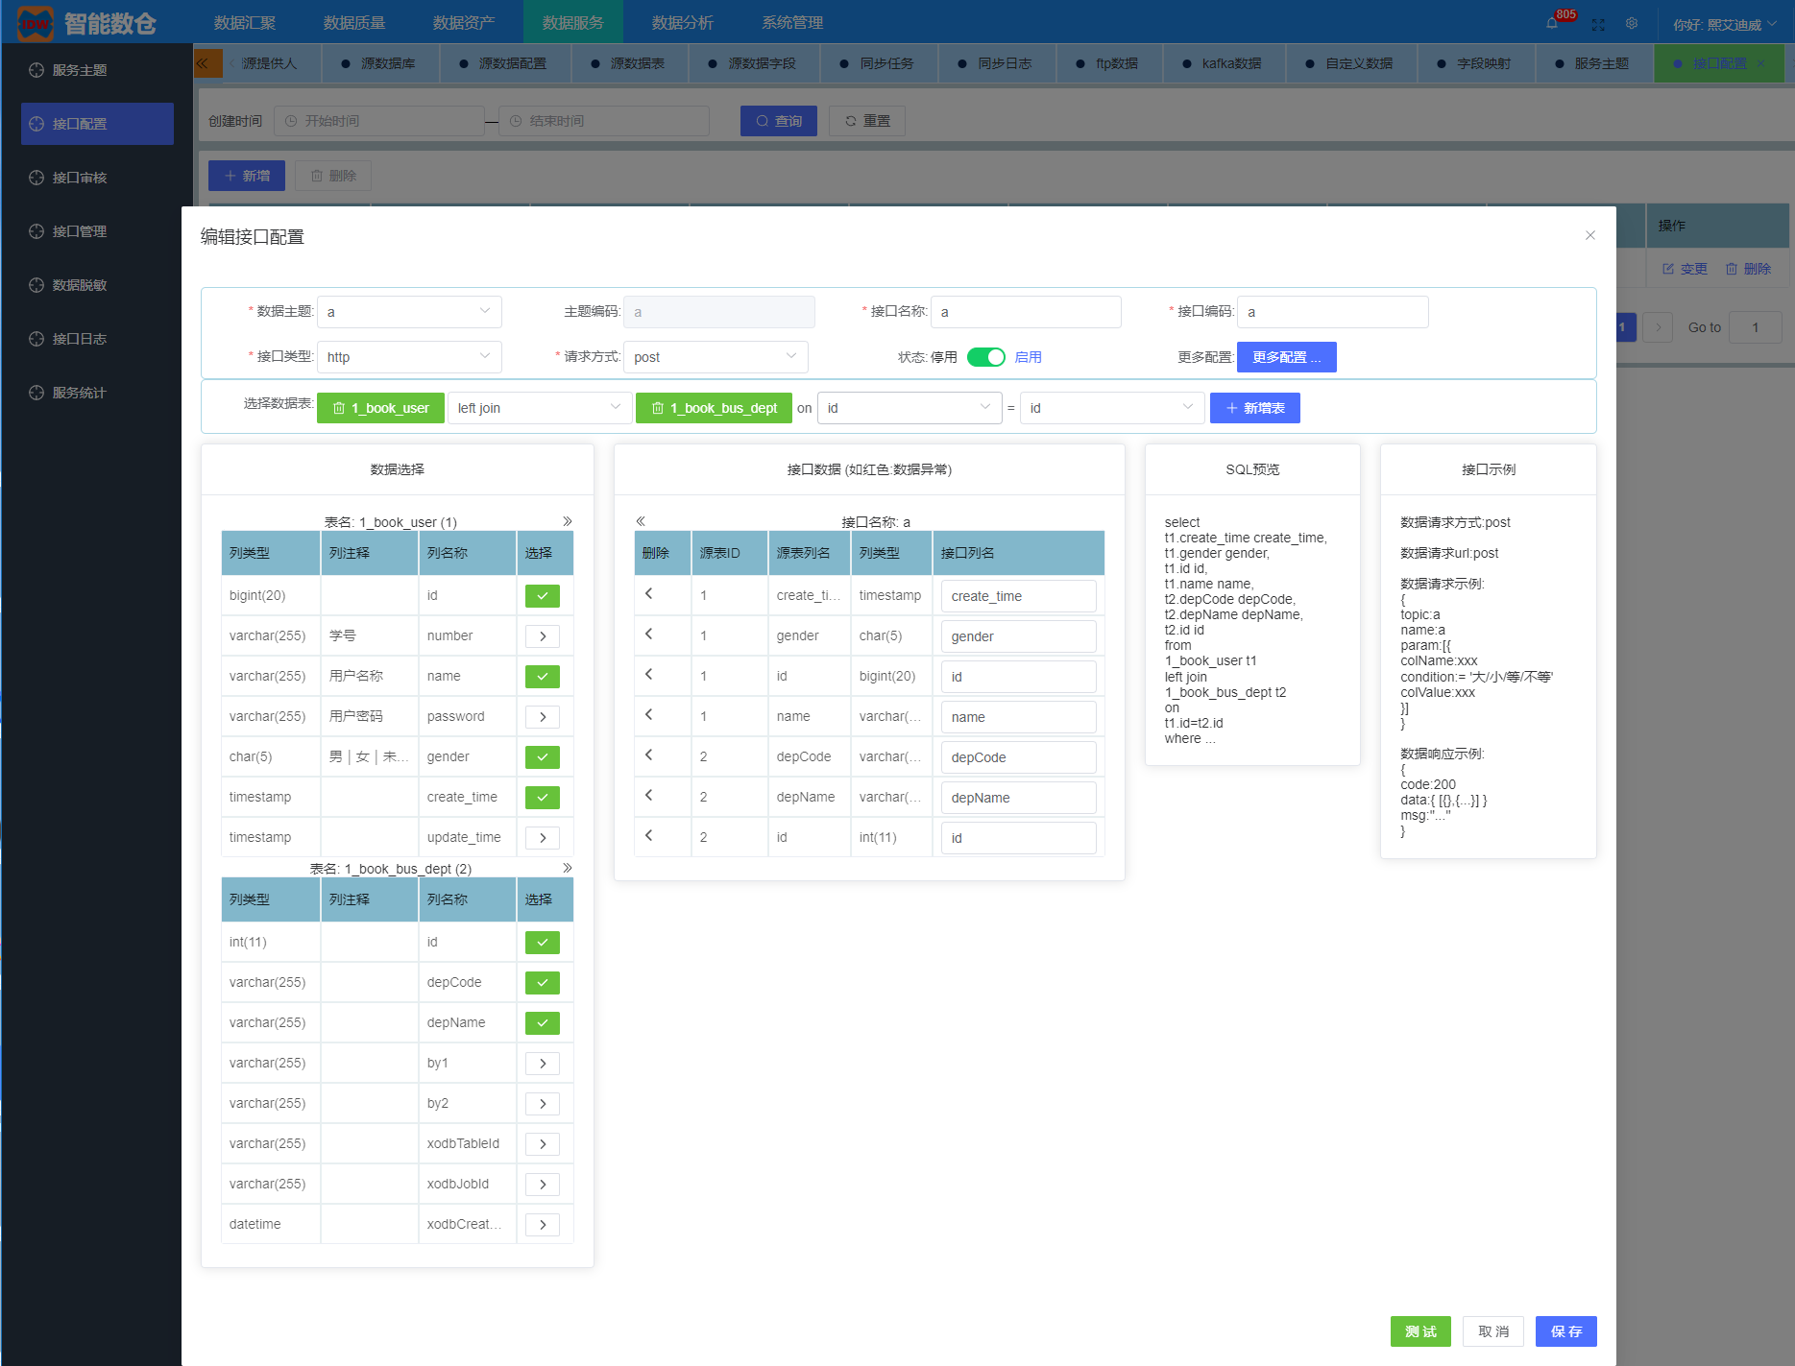Edit the create_time interface column name field
1795x1366 pixels.
[1019, 596]
